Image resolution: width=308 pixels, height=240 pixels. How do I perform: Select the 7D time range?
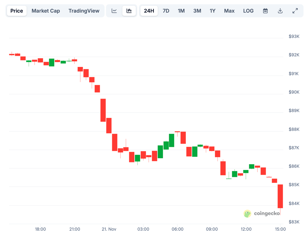pos(166,11)
